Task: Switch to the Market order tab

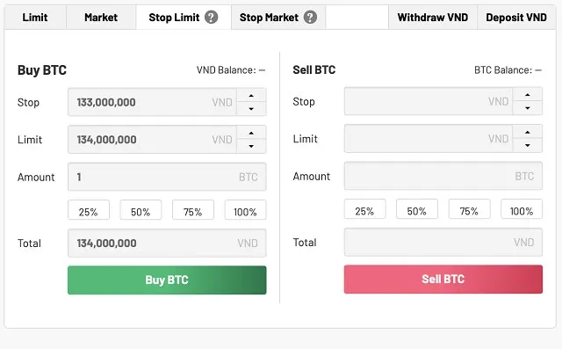Action: click(101, 18)
